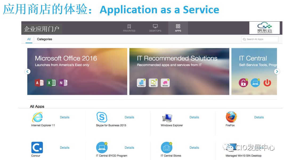284x160 pixels.
Task: Click the red power icon in IT Central
Action: (x=267, y=83)
